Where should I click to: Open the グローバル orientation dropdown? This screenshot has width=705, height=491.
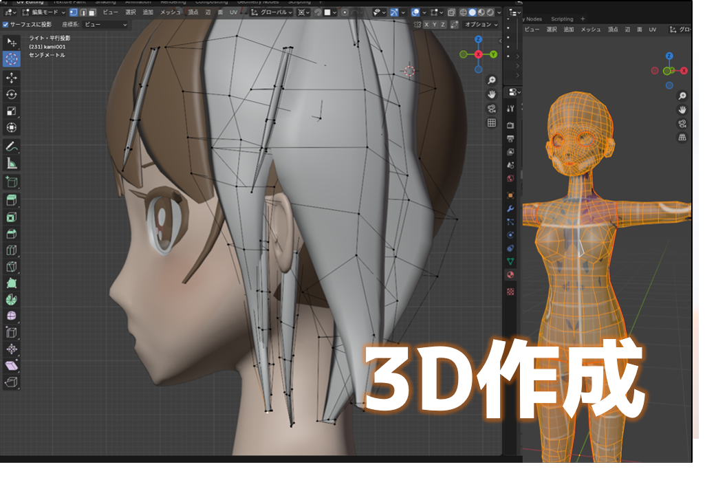(272, 12)
